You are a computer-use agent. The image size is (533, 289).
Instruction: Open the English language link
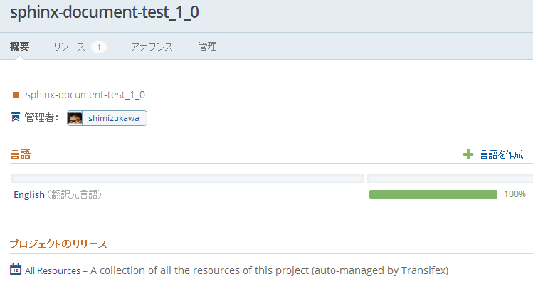(29, 194)
